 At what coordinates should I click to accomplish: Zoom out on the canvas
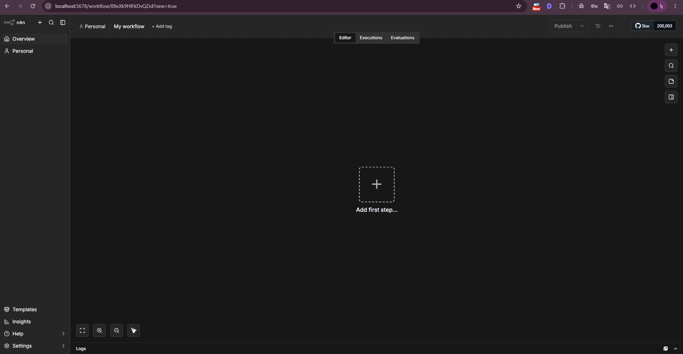click(x=117, y=330)
